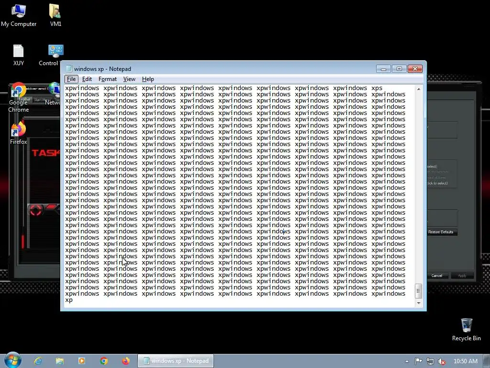Click the windows xp Notepad taskbar button
The width and height of the screenshot is (490, 368).
tap(176, 361)
